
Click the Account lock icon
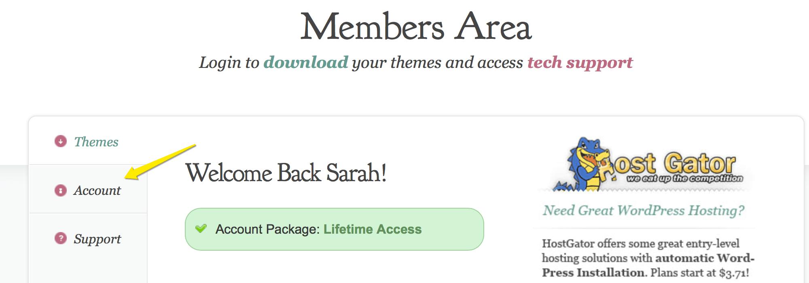pos(61,190)
